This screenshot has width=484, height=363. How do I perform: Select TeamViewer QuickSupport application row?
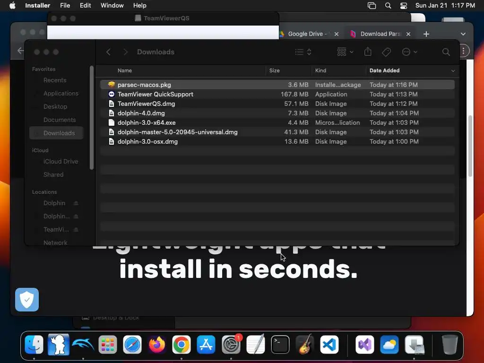click(277, 94)
